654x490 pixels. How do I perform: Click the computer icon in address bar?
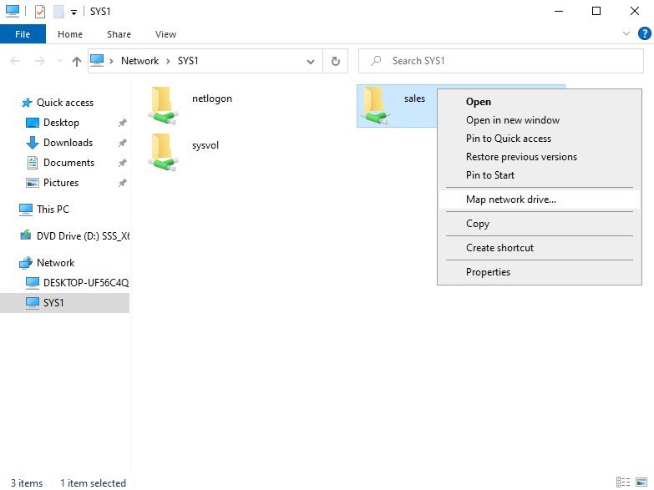tap(97, 60)
